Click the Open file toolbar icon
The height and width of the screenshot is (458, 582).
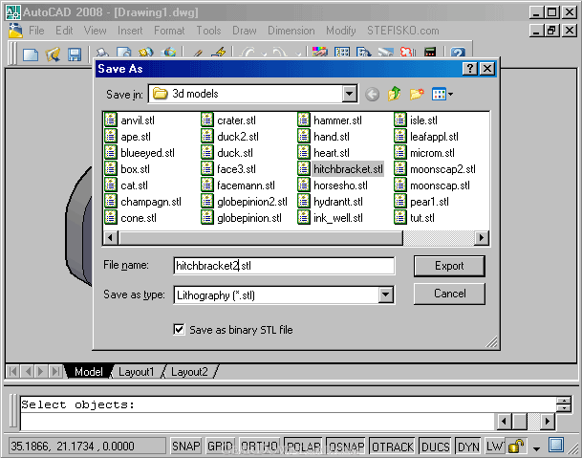(x=53, y=55)
